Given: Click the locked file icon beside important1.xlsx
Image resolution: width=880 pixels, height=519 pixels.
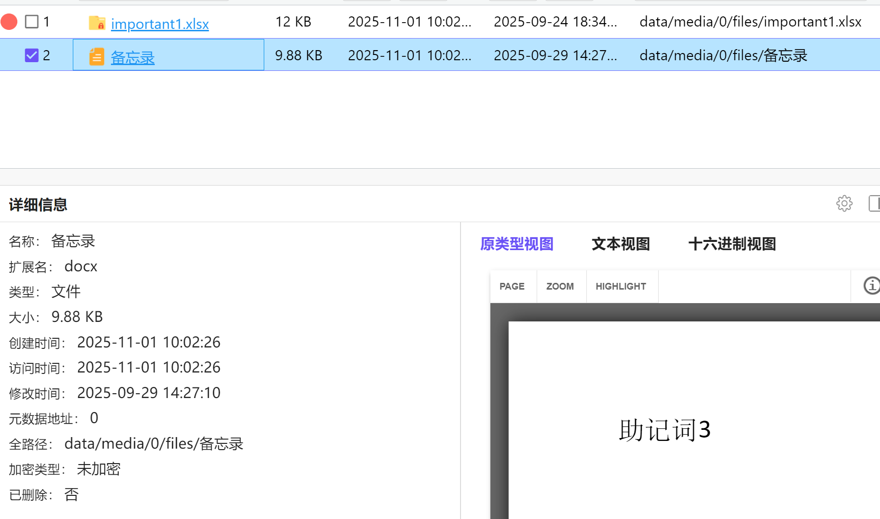Looking at the screenshot, I should coord(97,23).
